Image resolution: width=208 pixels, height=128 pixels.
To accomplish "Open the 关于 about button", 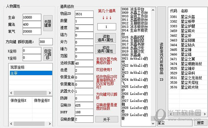I will click(107, 119).
